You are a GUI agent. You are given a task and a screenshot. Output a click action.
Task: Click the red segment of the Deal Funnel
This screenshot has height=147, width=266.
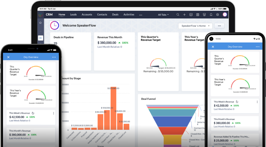click(172, 131)
